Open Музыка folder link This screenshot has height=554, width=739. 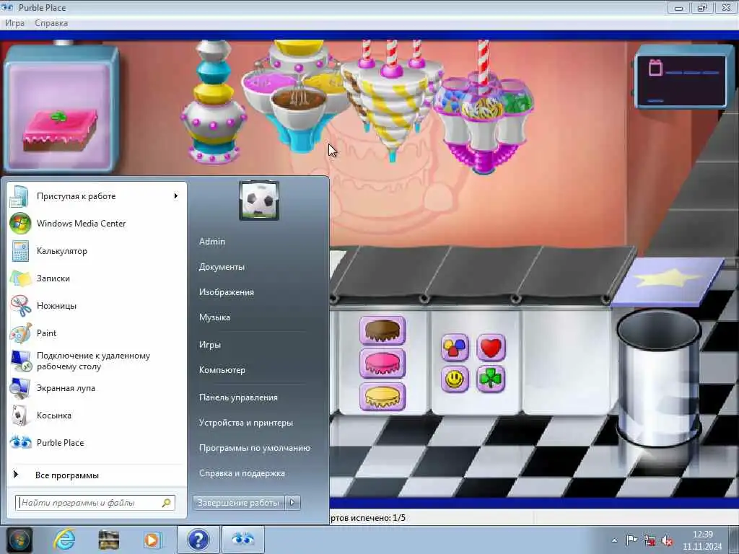point(214,317)
